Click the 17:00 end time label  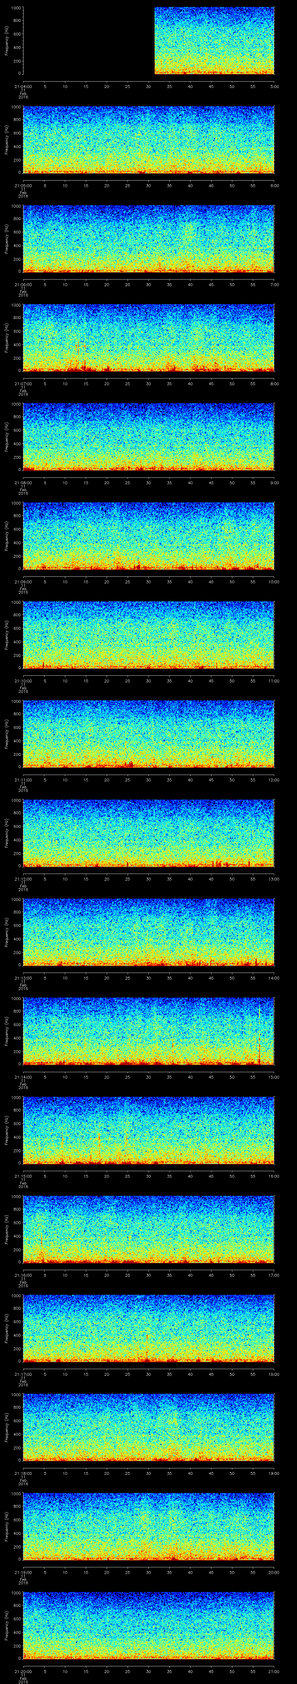tap(274, 1275)
